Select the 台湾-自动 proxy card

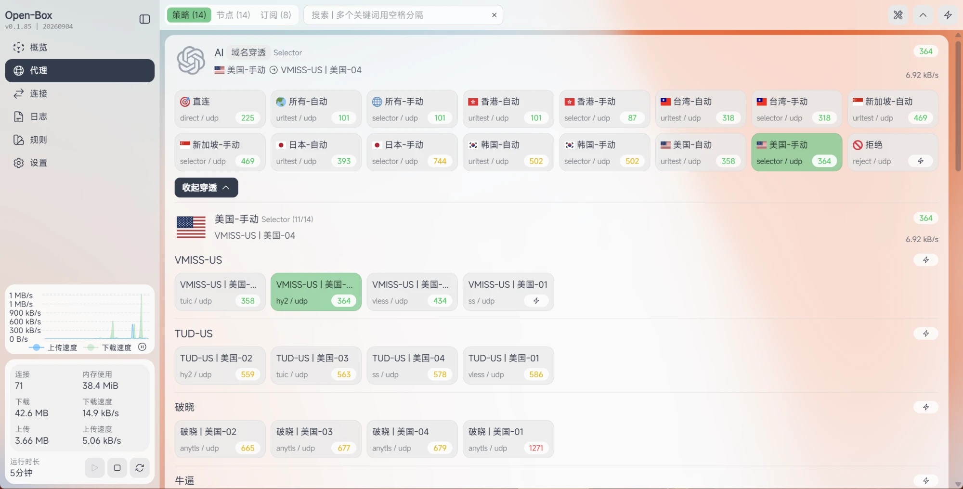[x=700, y=109]
